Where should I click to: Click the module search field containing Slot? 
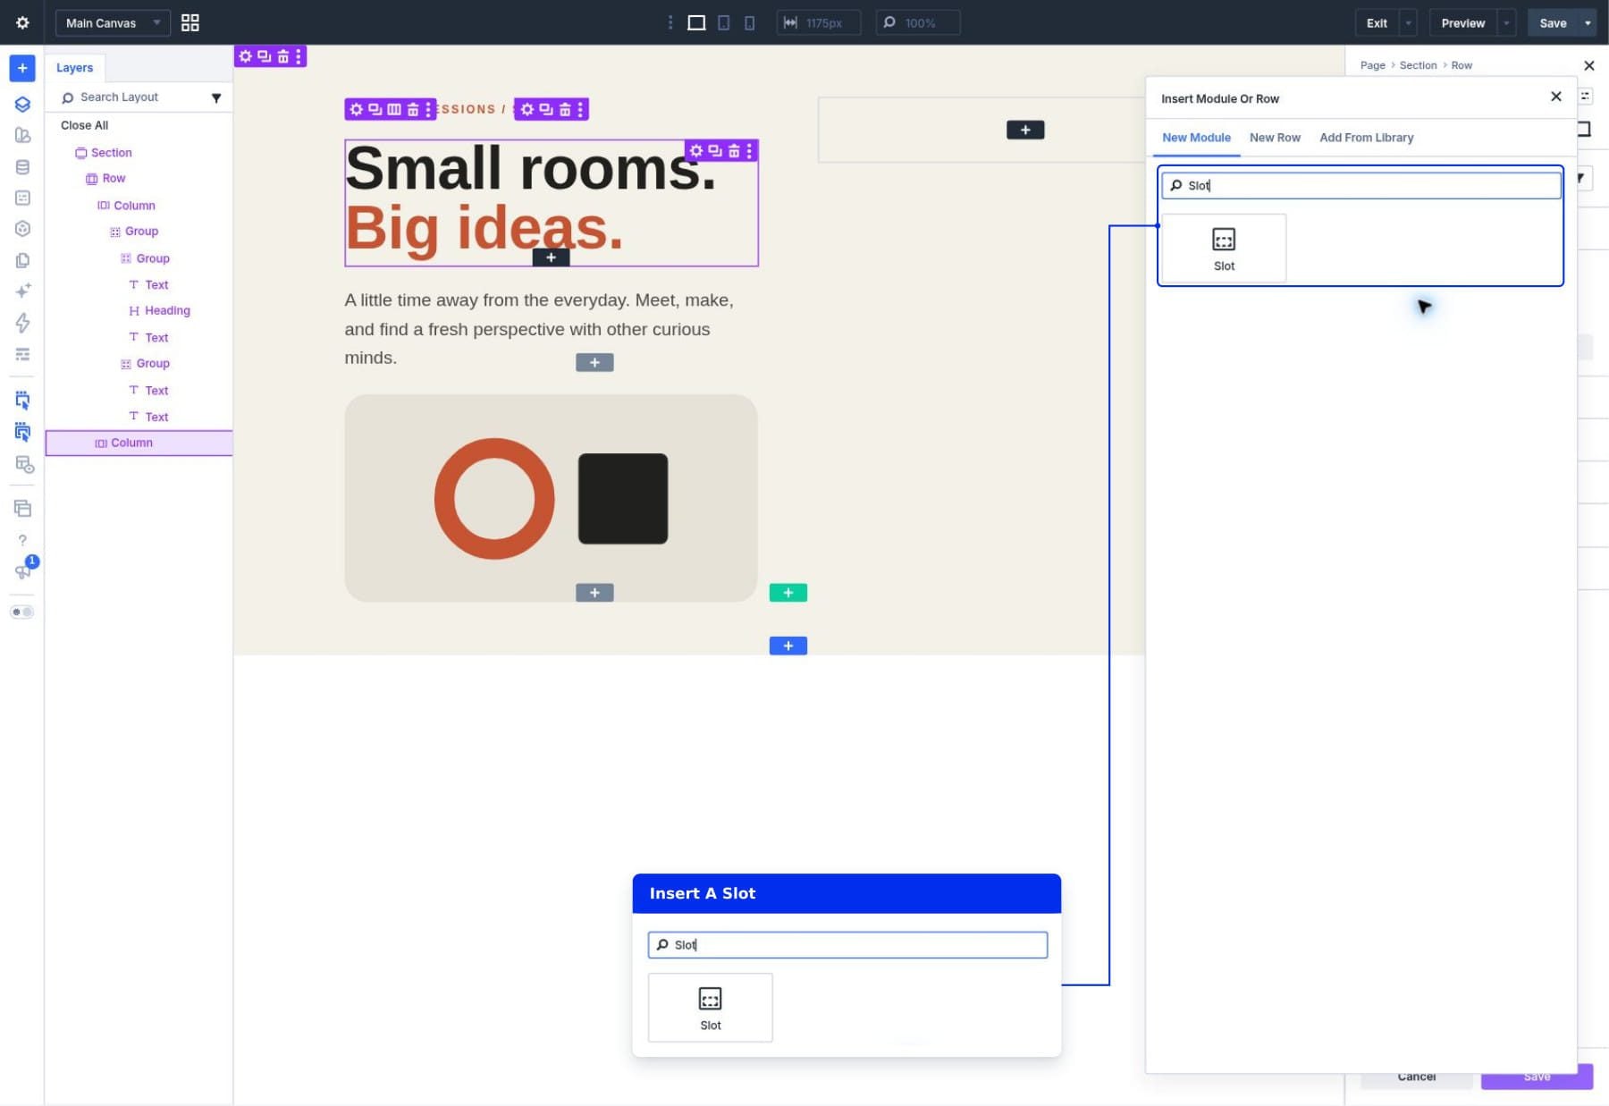coord(1360,185)
